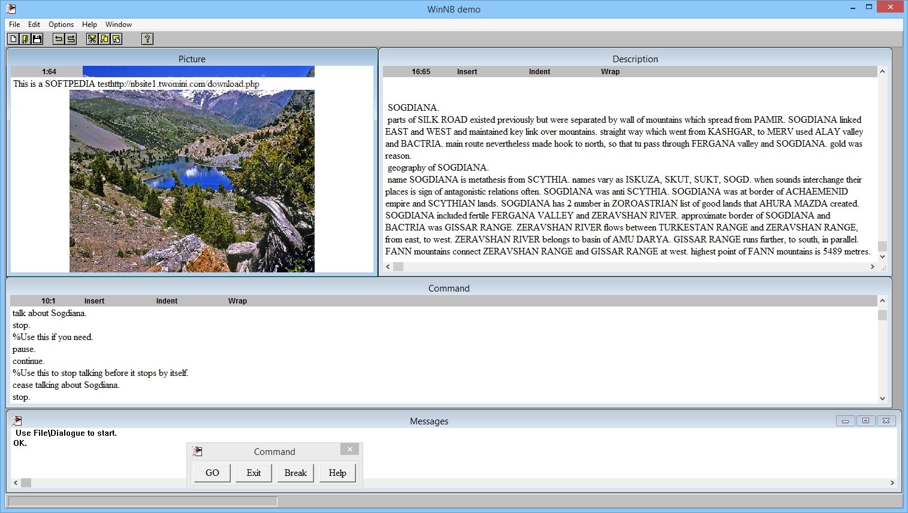This screenshot has width=908, height=513.
Task: Open the Help menu
Action: [x=89, y=25]
